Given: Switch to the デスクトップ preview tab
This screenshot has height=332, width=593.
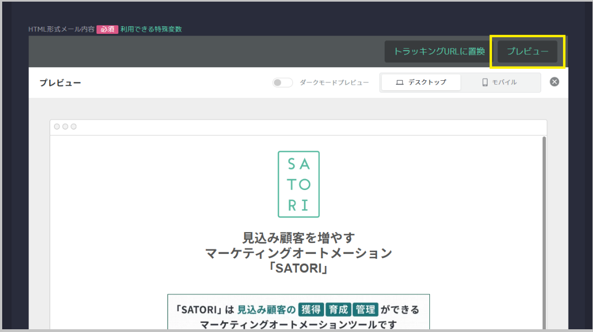Looking at the screenshot, I should (x=421, y=82).
